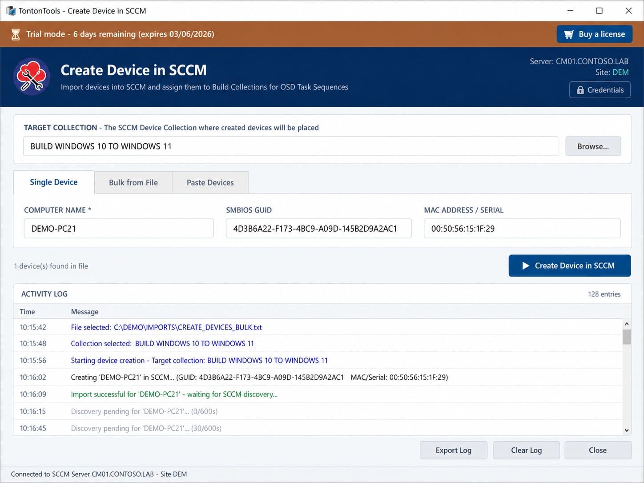Screen dimensions: 644x483
Task: Minimize the TontonTools window
Action: click(571, 11)
